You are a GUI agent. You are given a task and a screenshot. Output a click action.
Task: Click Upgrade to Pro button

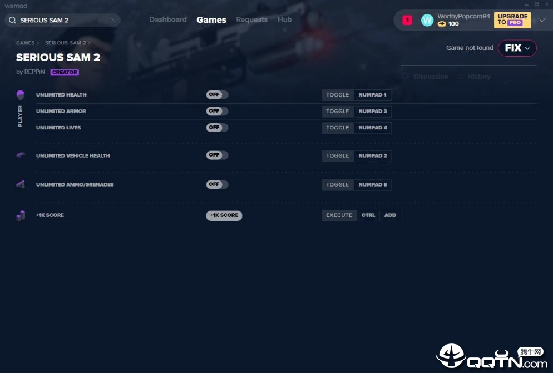[512, 20]
